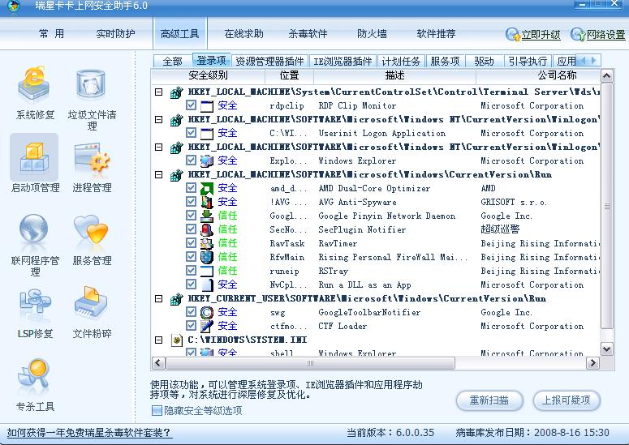
Task: Click the 立即升级 upgrade icon
Action: 512,34
